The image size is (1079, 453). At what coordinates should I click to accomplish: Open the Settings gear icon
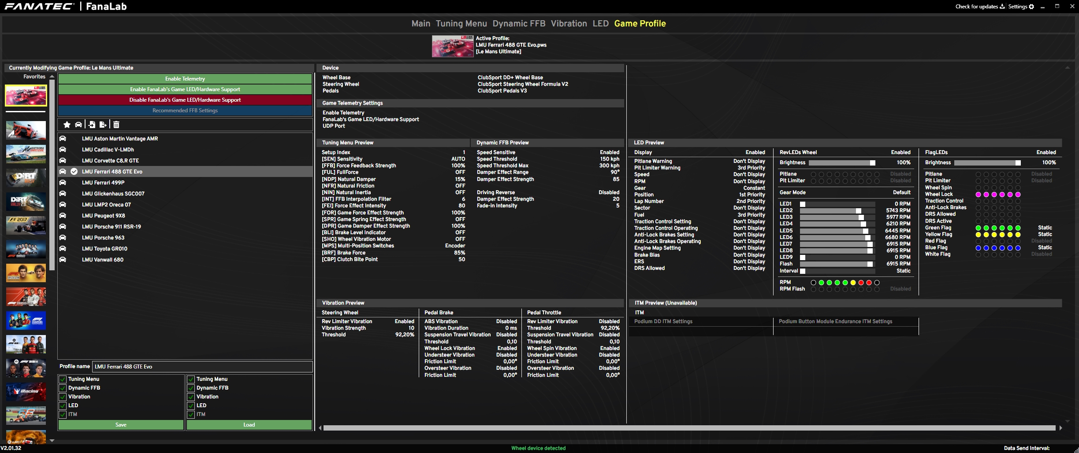point(1031,7)
